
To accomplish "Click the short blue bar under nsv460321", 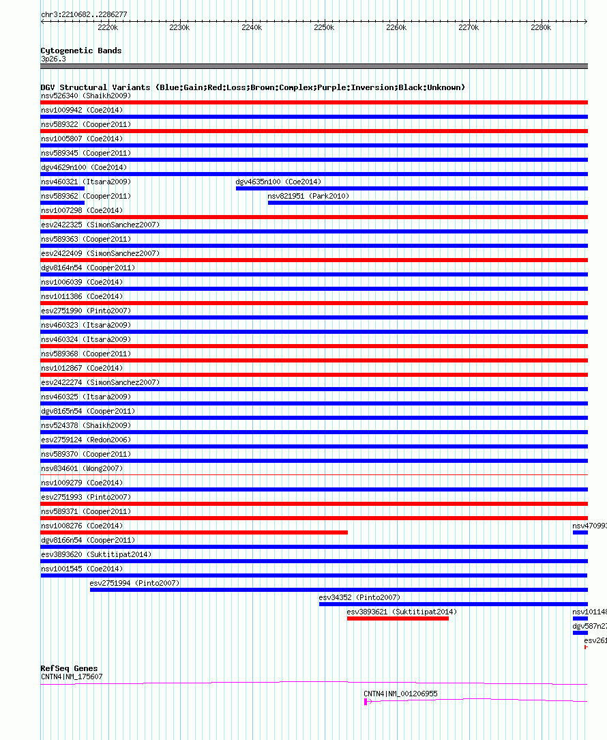I will [x=63, y=188].
